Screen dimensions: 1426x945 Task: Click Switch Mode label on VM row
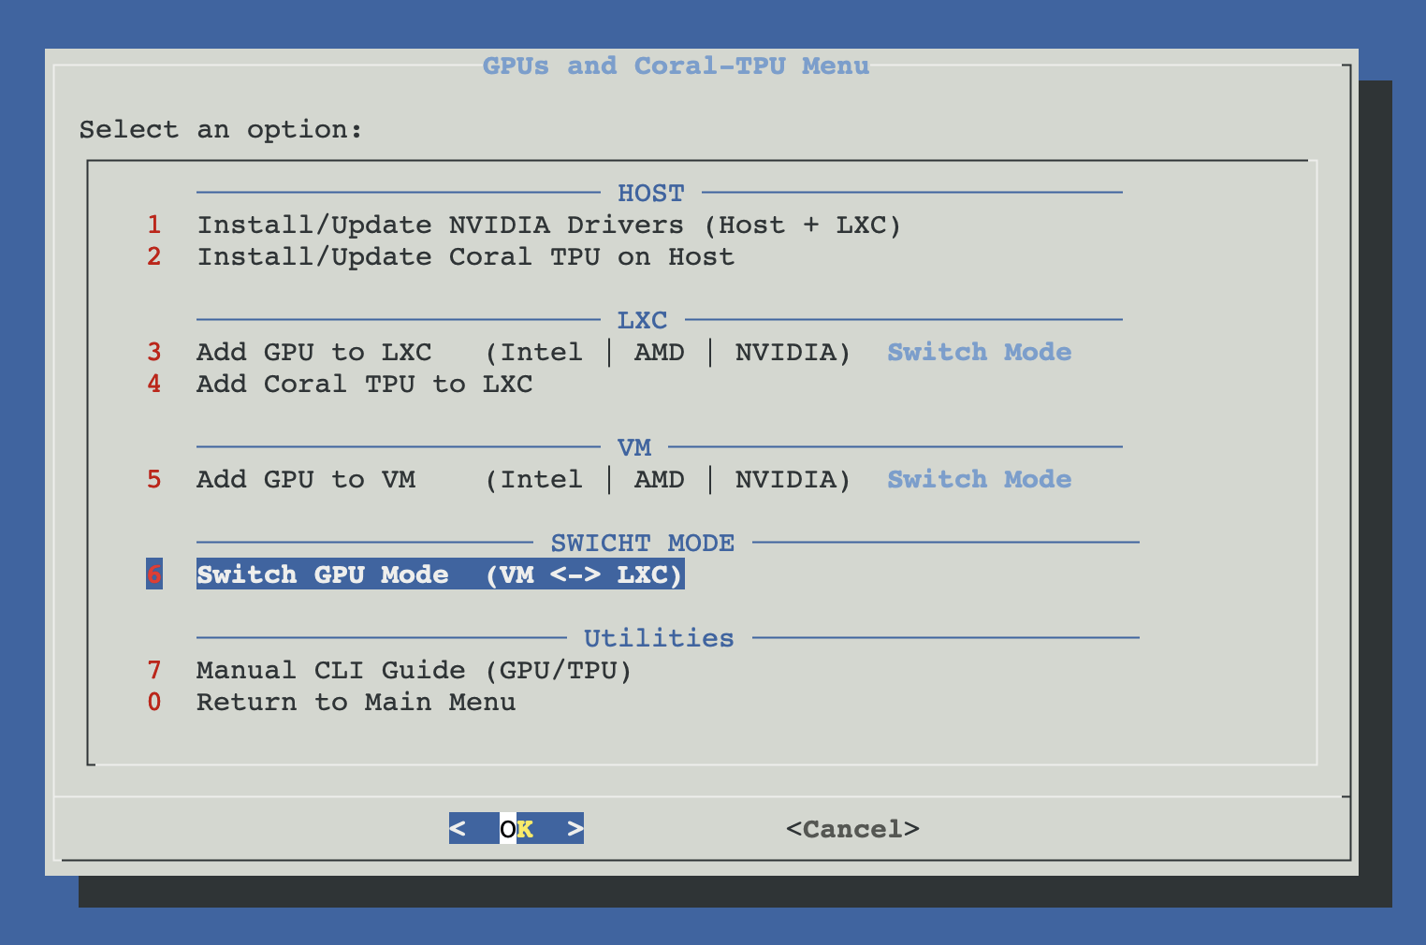pos(980,480)
